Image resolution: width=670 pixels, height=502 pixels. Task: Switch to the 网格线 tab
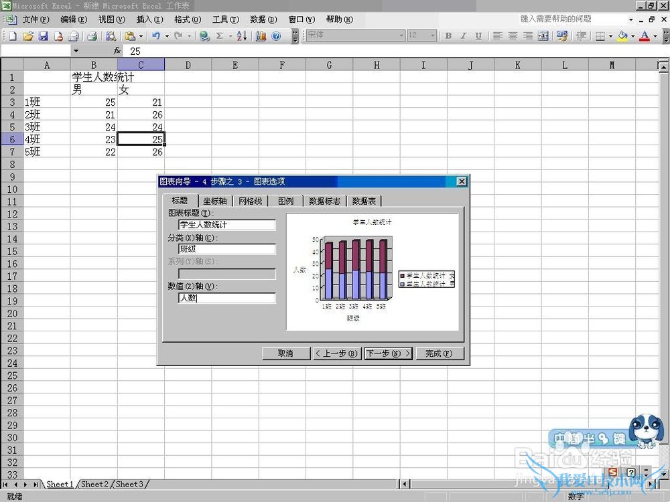coord(251,201)
